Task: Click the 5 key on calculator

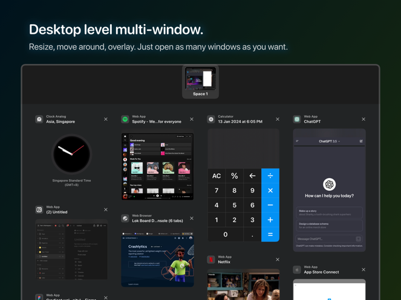Action: pyautogui.click(x=234, y=205)
